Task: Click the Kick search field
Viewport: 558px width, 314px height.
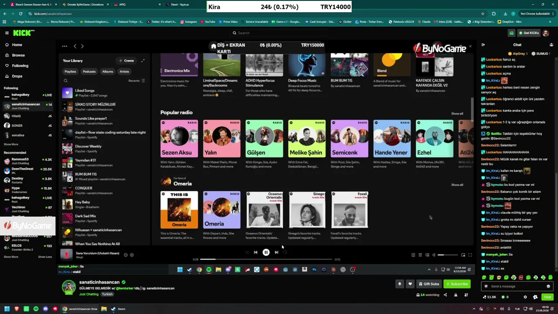Action: pyautogui.click(x=279, y=33)
